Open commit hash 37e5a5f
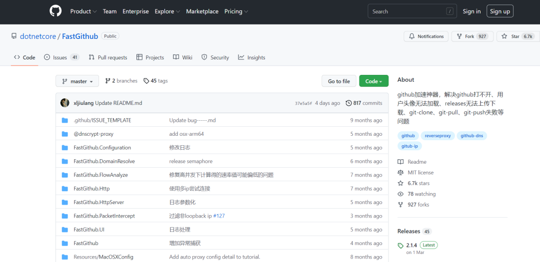Screen dimensions: 540x262 coord(303,103)
